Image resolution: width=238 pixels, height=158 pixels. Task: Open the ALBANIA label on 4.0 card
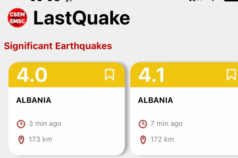[x=34, y=100]
